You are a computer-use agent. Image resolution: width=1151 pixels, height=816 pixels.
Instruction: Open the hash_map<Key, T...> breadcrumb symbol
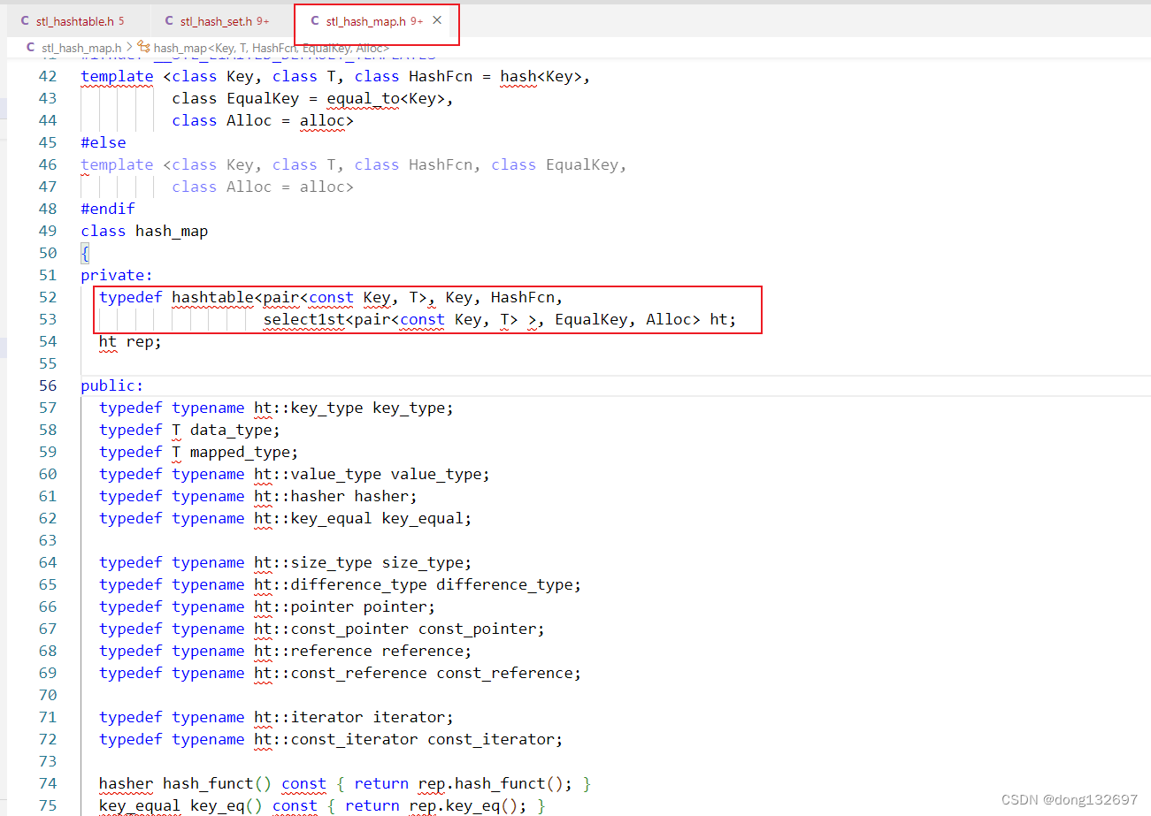[271, 48]
